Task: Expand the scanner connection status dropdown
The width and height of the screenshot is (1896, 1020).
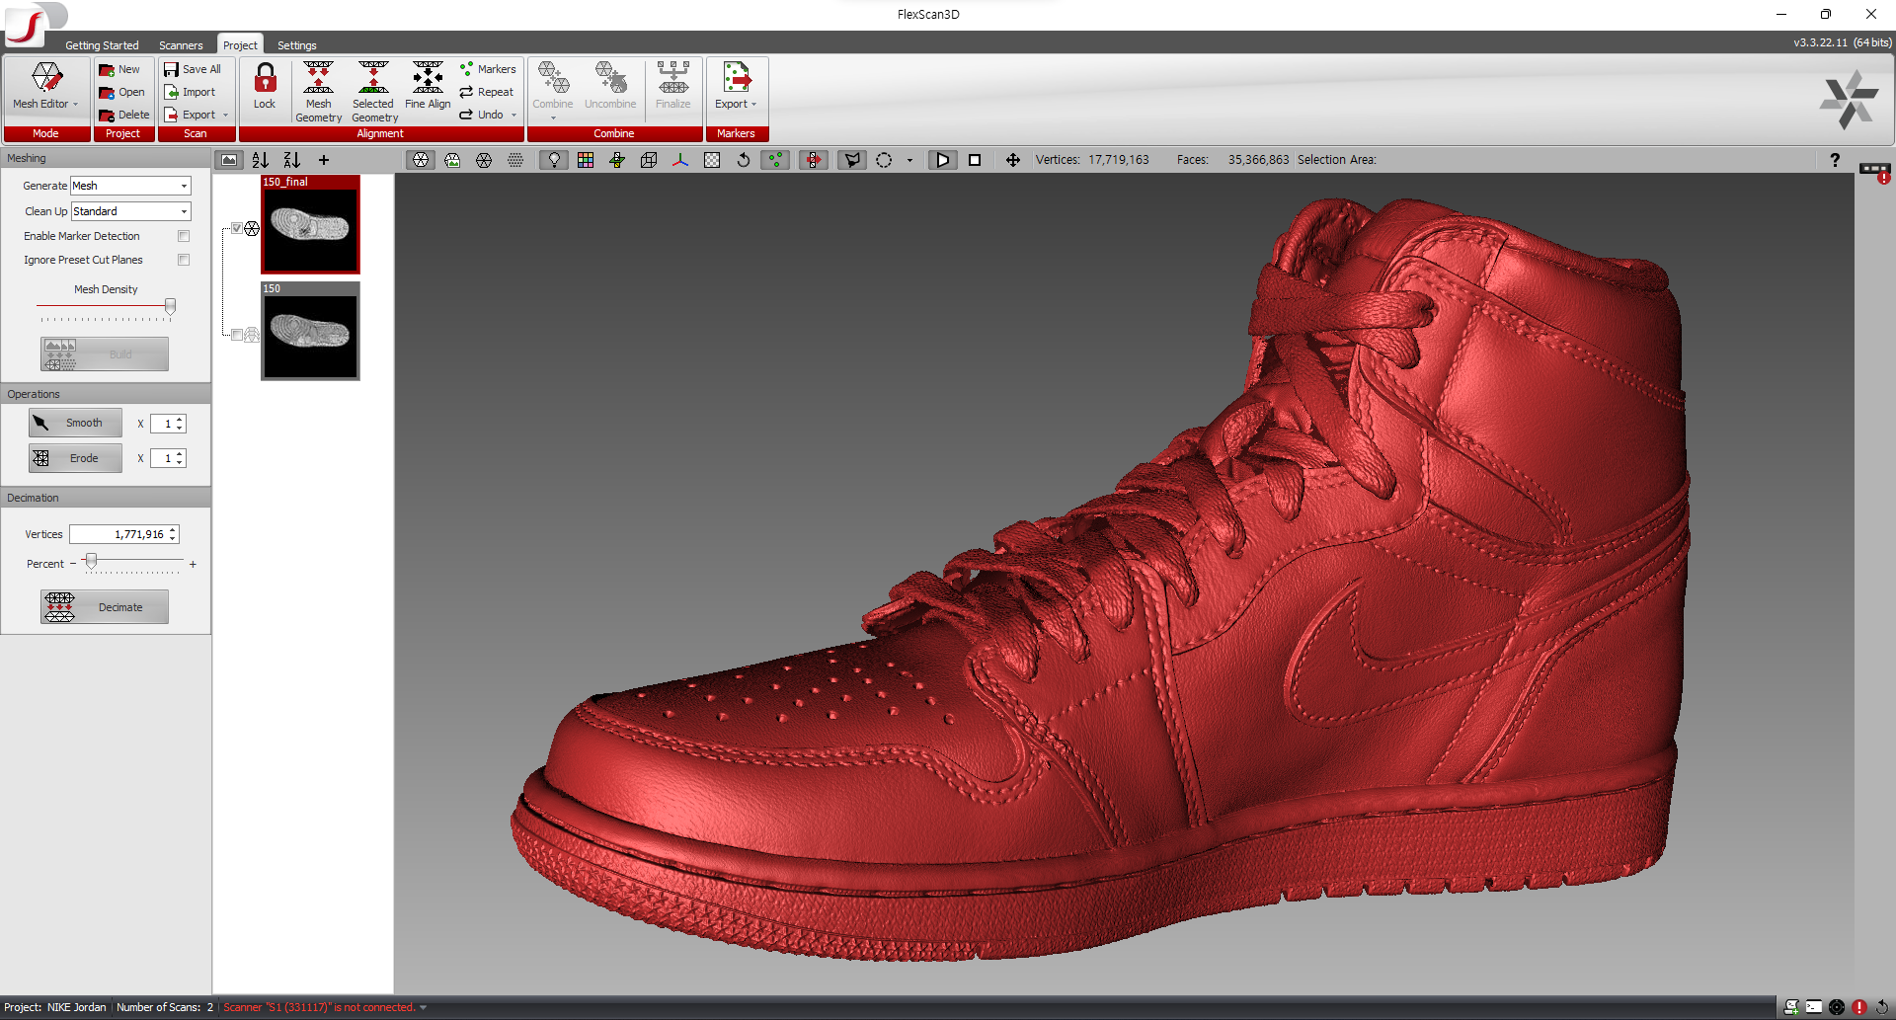Action: coord(424,1007)
